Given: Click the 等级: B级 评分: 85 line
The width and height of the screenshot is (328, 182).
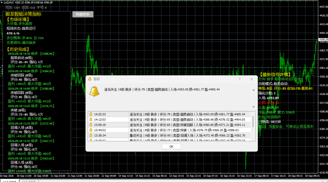Looking at the screenshot, I should point(285,88).
